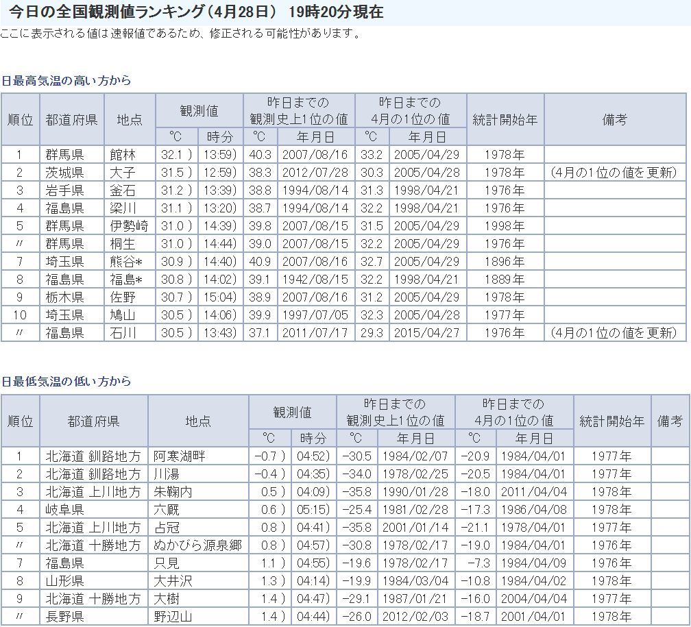Click the 日最低気温の低い方から section heading
This screenshot has height=627, width=691.
(66, 382)
